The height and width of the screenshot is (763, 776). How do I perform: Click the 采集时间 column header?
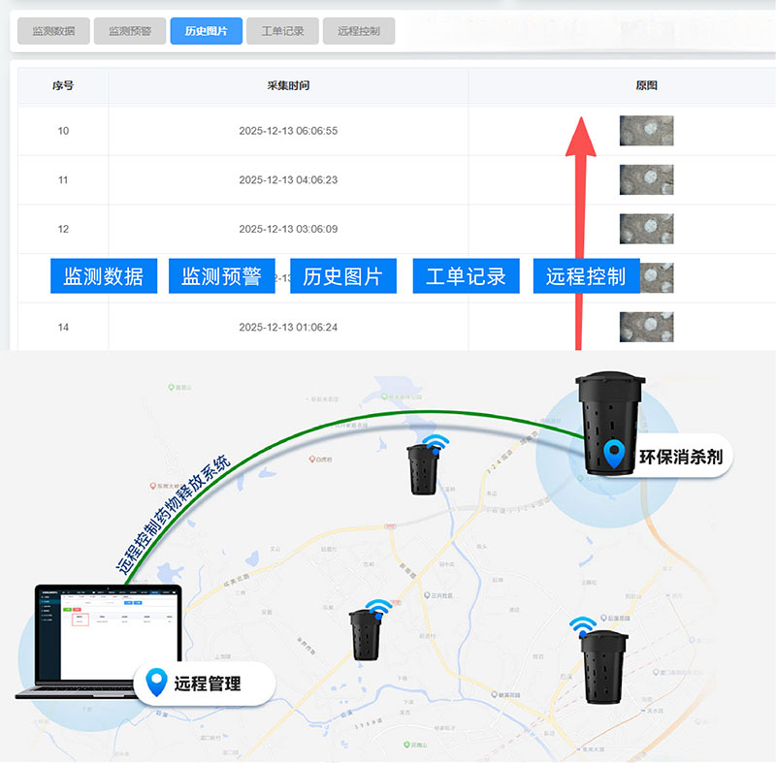point(288,85)
